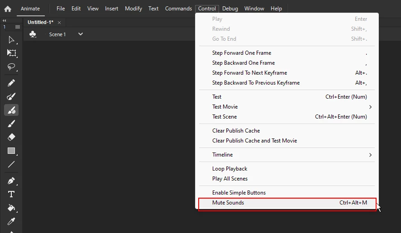This screenshot has width=401, height=233.
Task: Select the Paint Brush tool
Action: 11,124
